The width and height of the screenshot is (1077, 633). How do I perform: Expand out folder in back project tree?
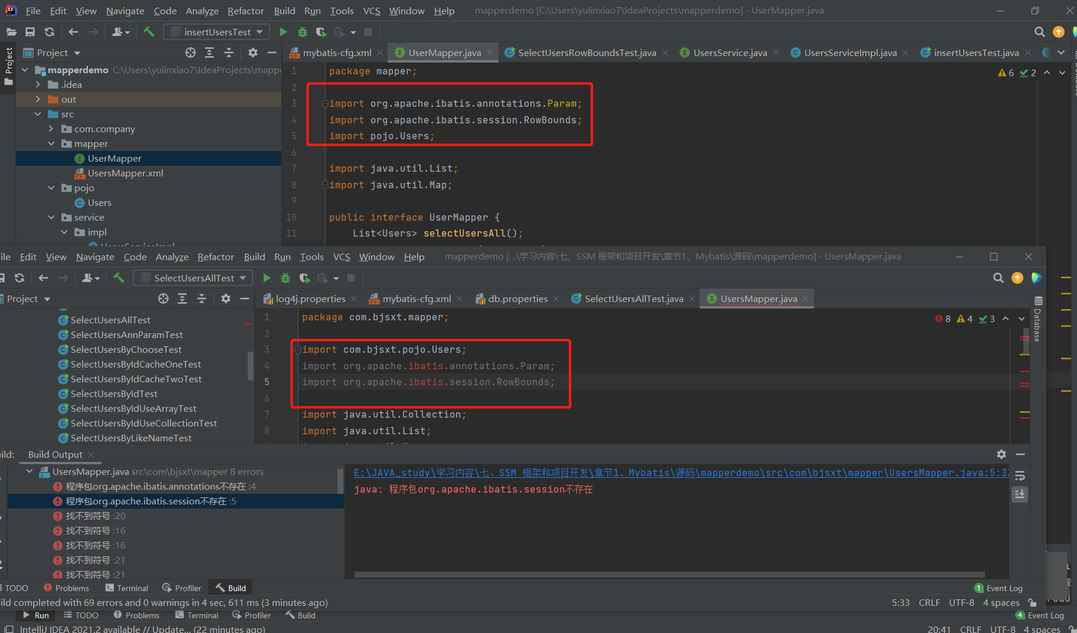point(38,99)
